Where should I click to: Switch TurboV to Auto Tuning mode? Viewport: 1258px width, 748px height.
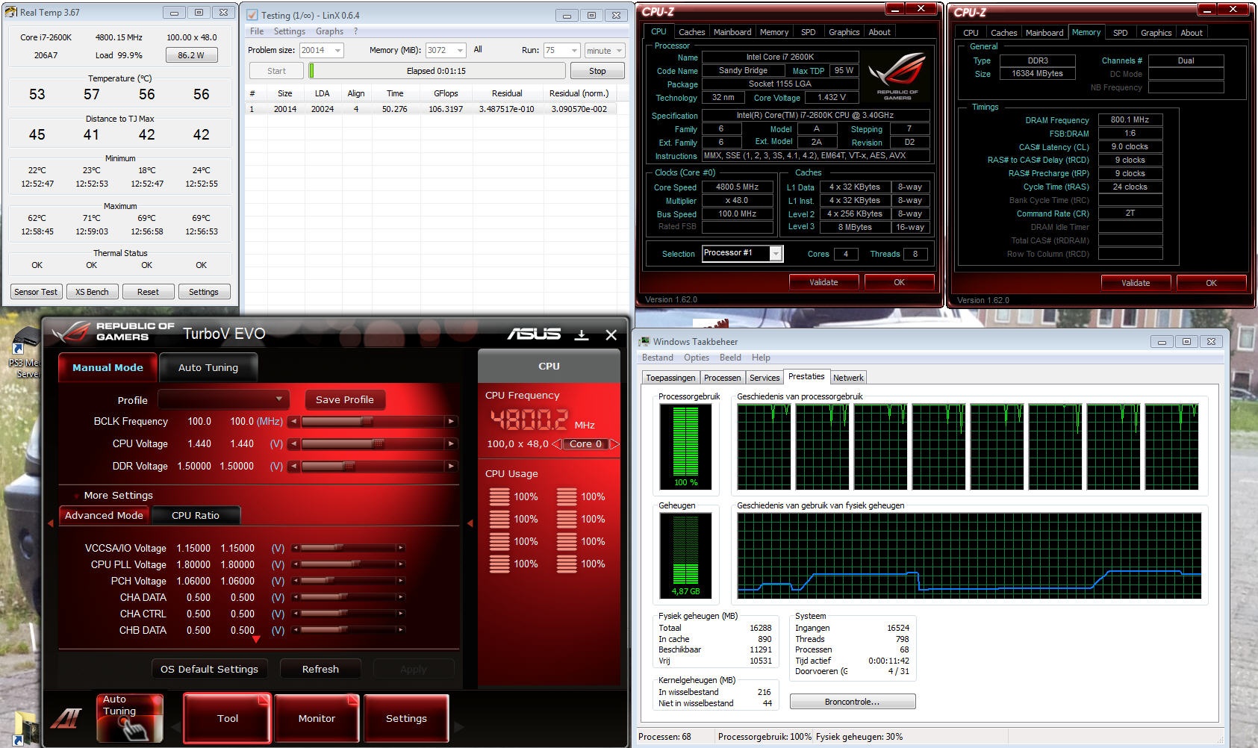tap(208, 367)
